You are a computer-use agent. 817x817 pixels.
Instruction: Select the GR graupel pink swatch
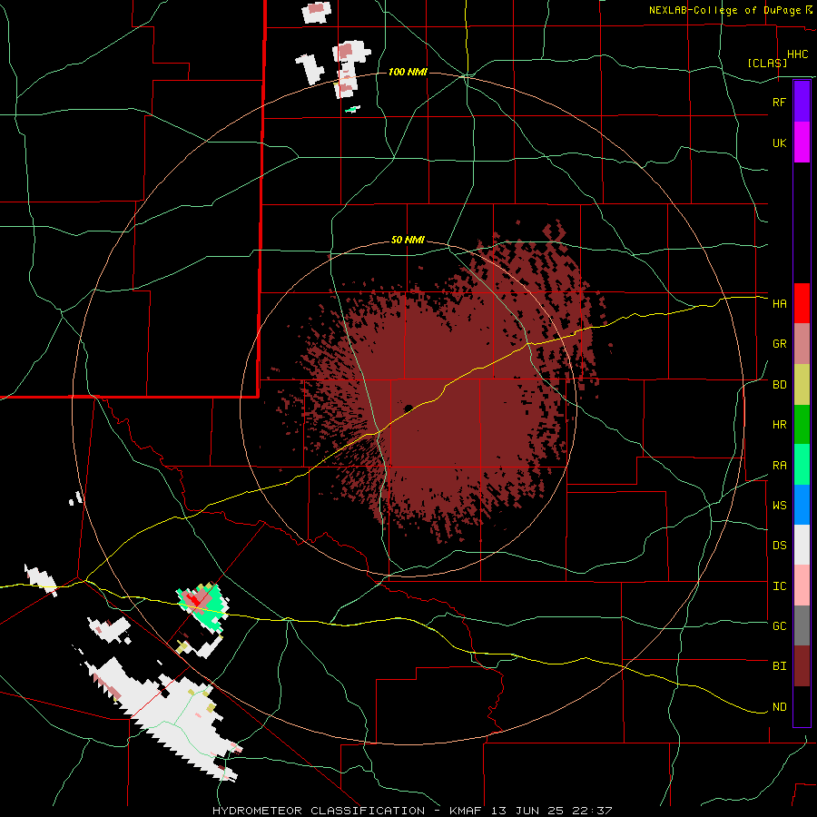(802, 344)
